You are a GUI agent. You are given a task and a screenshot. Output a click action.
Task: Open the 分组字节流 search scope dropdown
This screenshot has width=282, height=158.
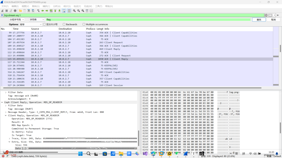click(17, 20)
